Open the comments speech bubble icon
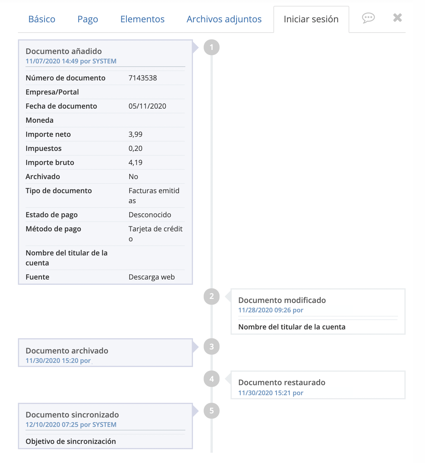This screenshot has width=425, height=463. click(368, 18)
